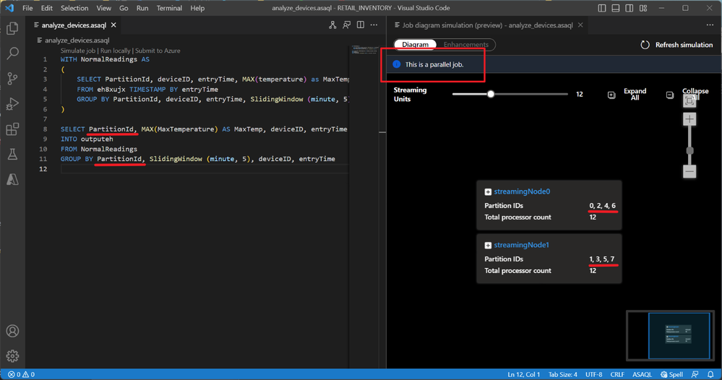Open notifications bell in status bar

click(710, 374)
